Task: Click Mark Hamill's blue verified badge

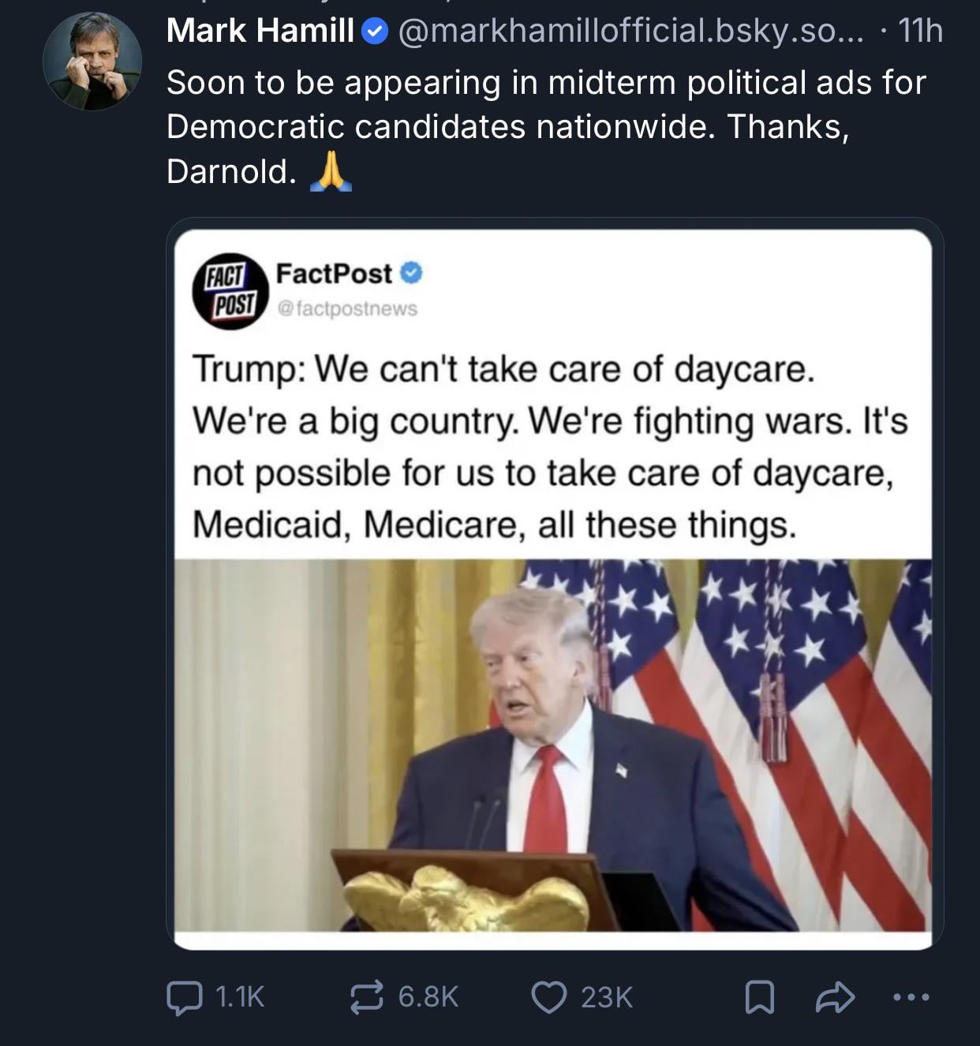Action: click(x=375, y=32)
